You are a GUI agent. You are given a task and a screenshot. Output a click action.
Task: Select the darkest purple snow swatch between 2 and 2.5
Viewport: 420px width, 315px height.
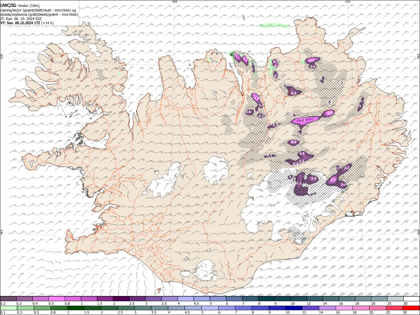121,299
